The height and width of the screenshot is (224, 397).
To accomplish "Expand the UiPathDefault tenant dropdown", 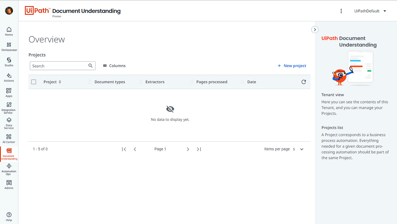I will pyautogui.click(x=370, y=11).
